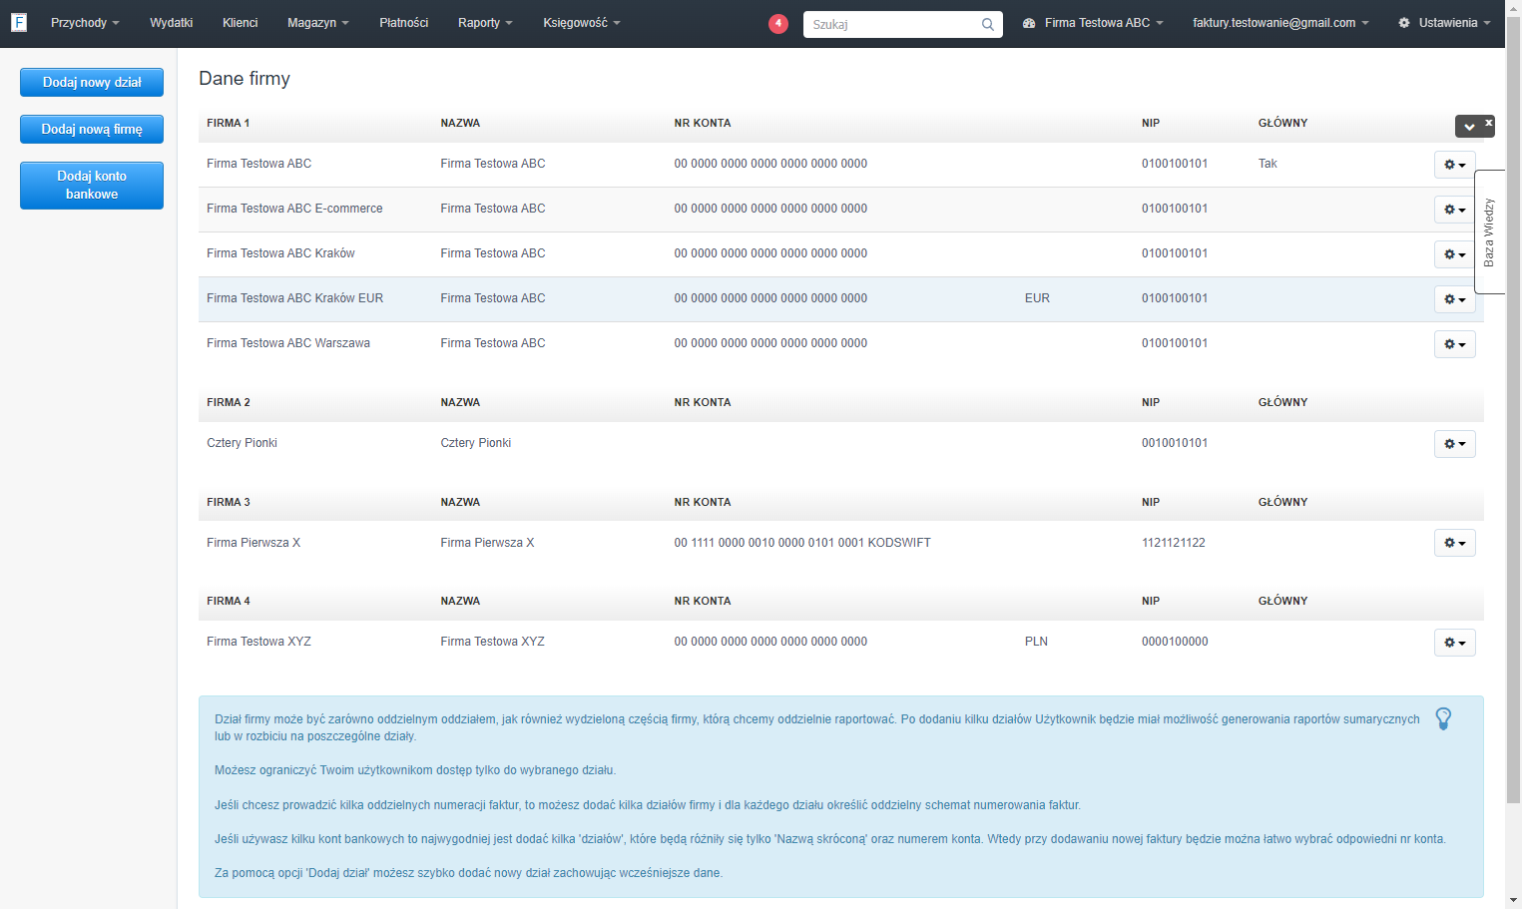The width and height of the screenshot is (1522, 909).
Task: Click the light bulb tip icon
Action: pos(1443,718)
